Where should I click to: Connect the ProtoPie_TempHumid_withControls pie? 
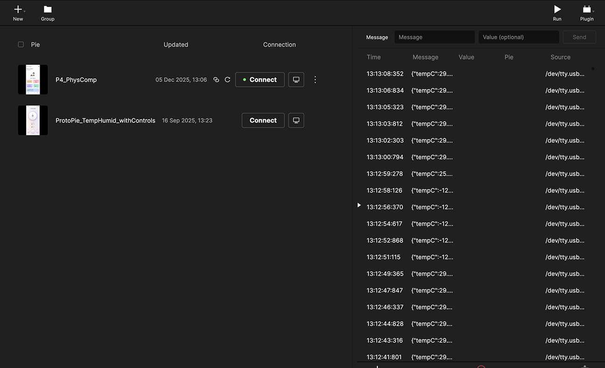[x=263, y=120]
